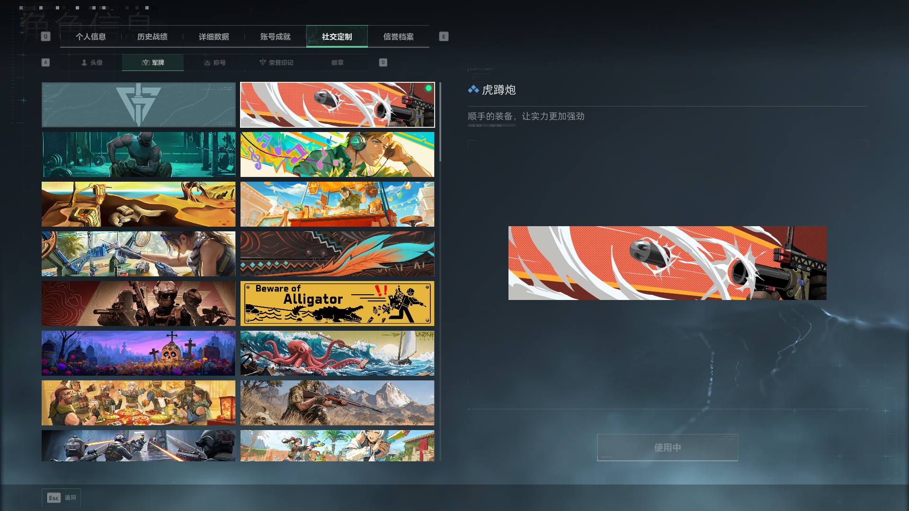The image size is (909, 511).
Task: Open the 详细数据 tab
Action: (214, 36)
